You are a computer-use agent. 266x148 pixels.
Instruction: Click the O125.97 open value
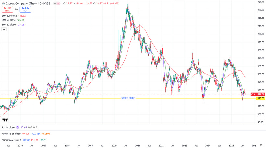(68, 3)
